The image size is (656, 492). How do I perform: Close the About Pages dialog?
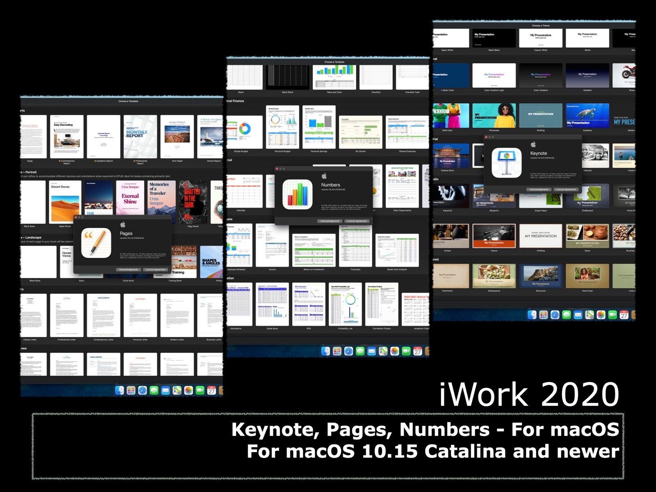click(x=76, y=217)
